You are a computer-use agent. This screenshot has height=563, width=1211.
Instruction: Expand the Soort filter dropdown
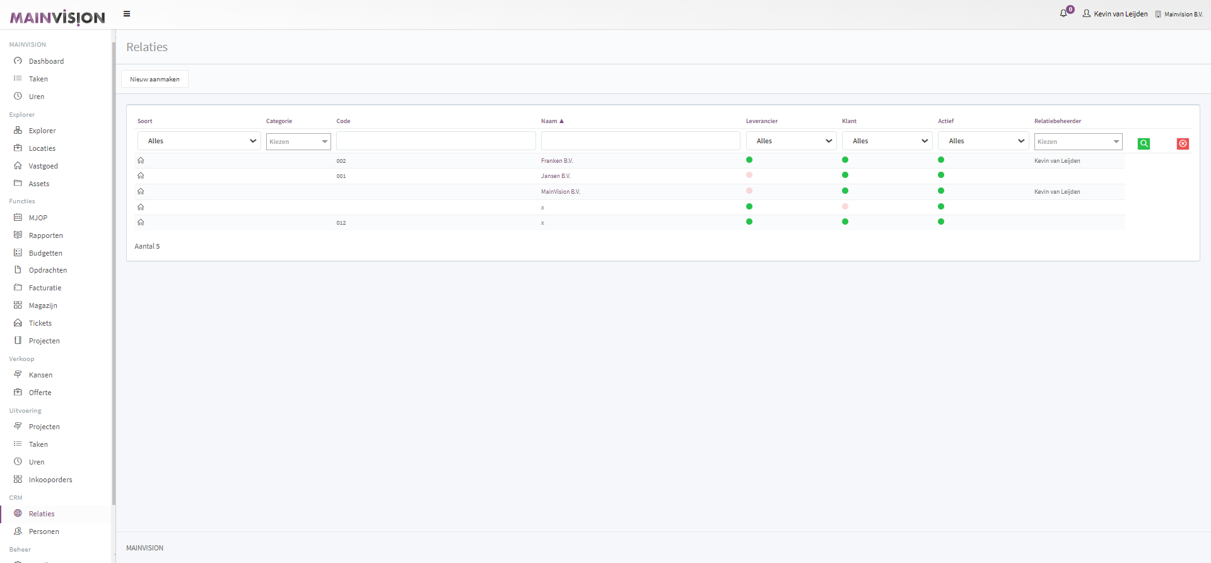point(199,141)
